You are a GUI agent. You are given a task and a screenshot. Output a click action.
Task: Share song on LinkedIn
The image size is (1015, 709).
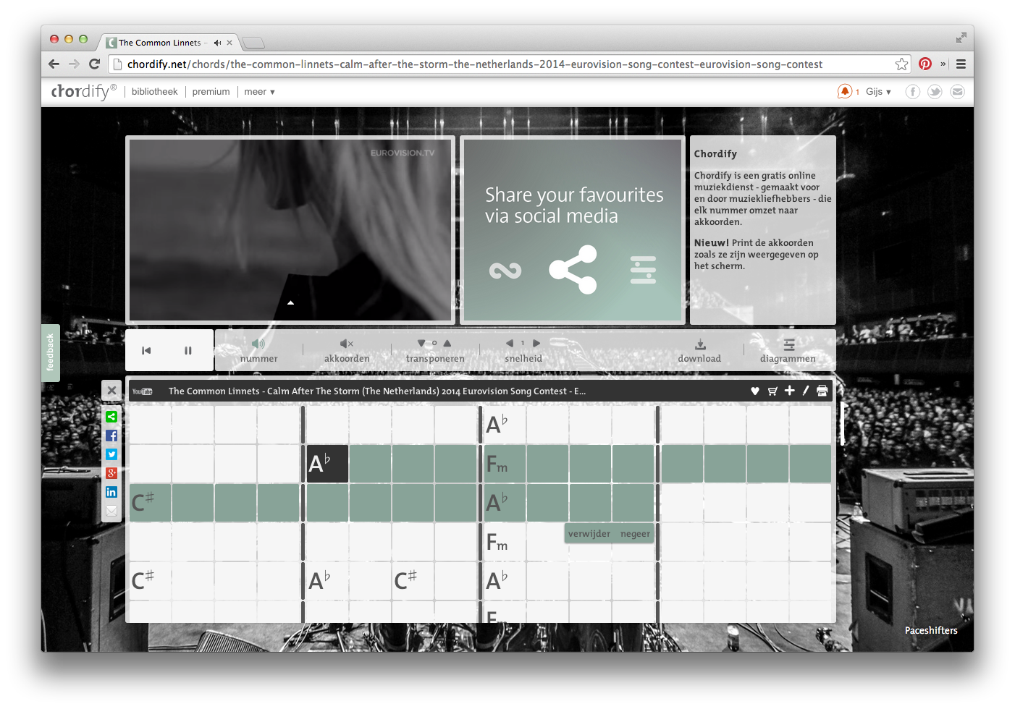tap(111, 492)
